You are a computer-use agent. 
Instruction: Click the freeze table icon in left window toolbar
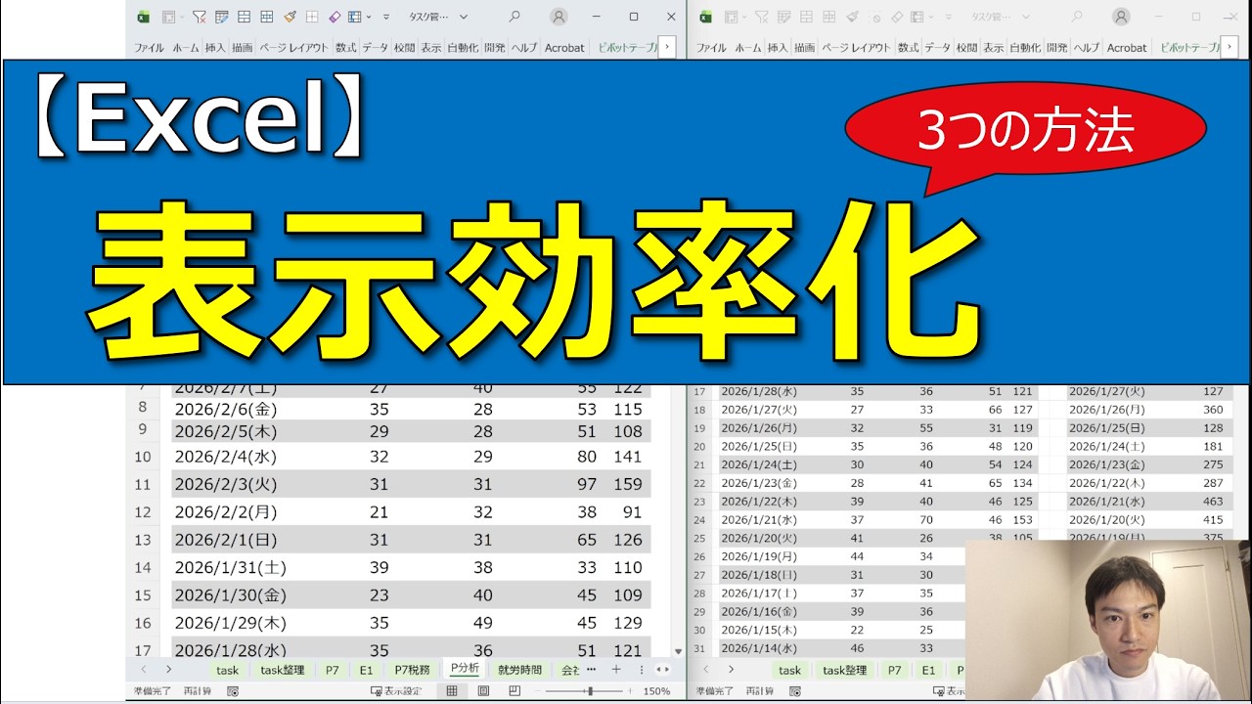(354, 17)
